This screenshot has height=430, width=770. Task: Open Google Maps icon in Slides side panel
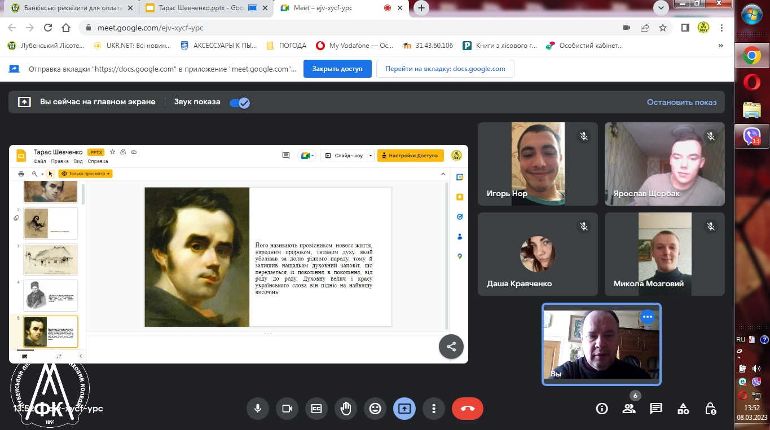[x=460, y=256]
